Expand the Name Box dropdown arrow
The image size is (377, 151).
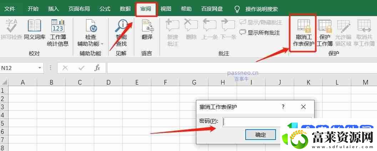tap(40, 68)
